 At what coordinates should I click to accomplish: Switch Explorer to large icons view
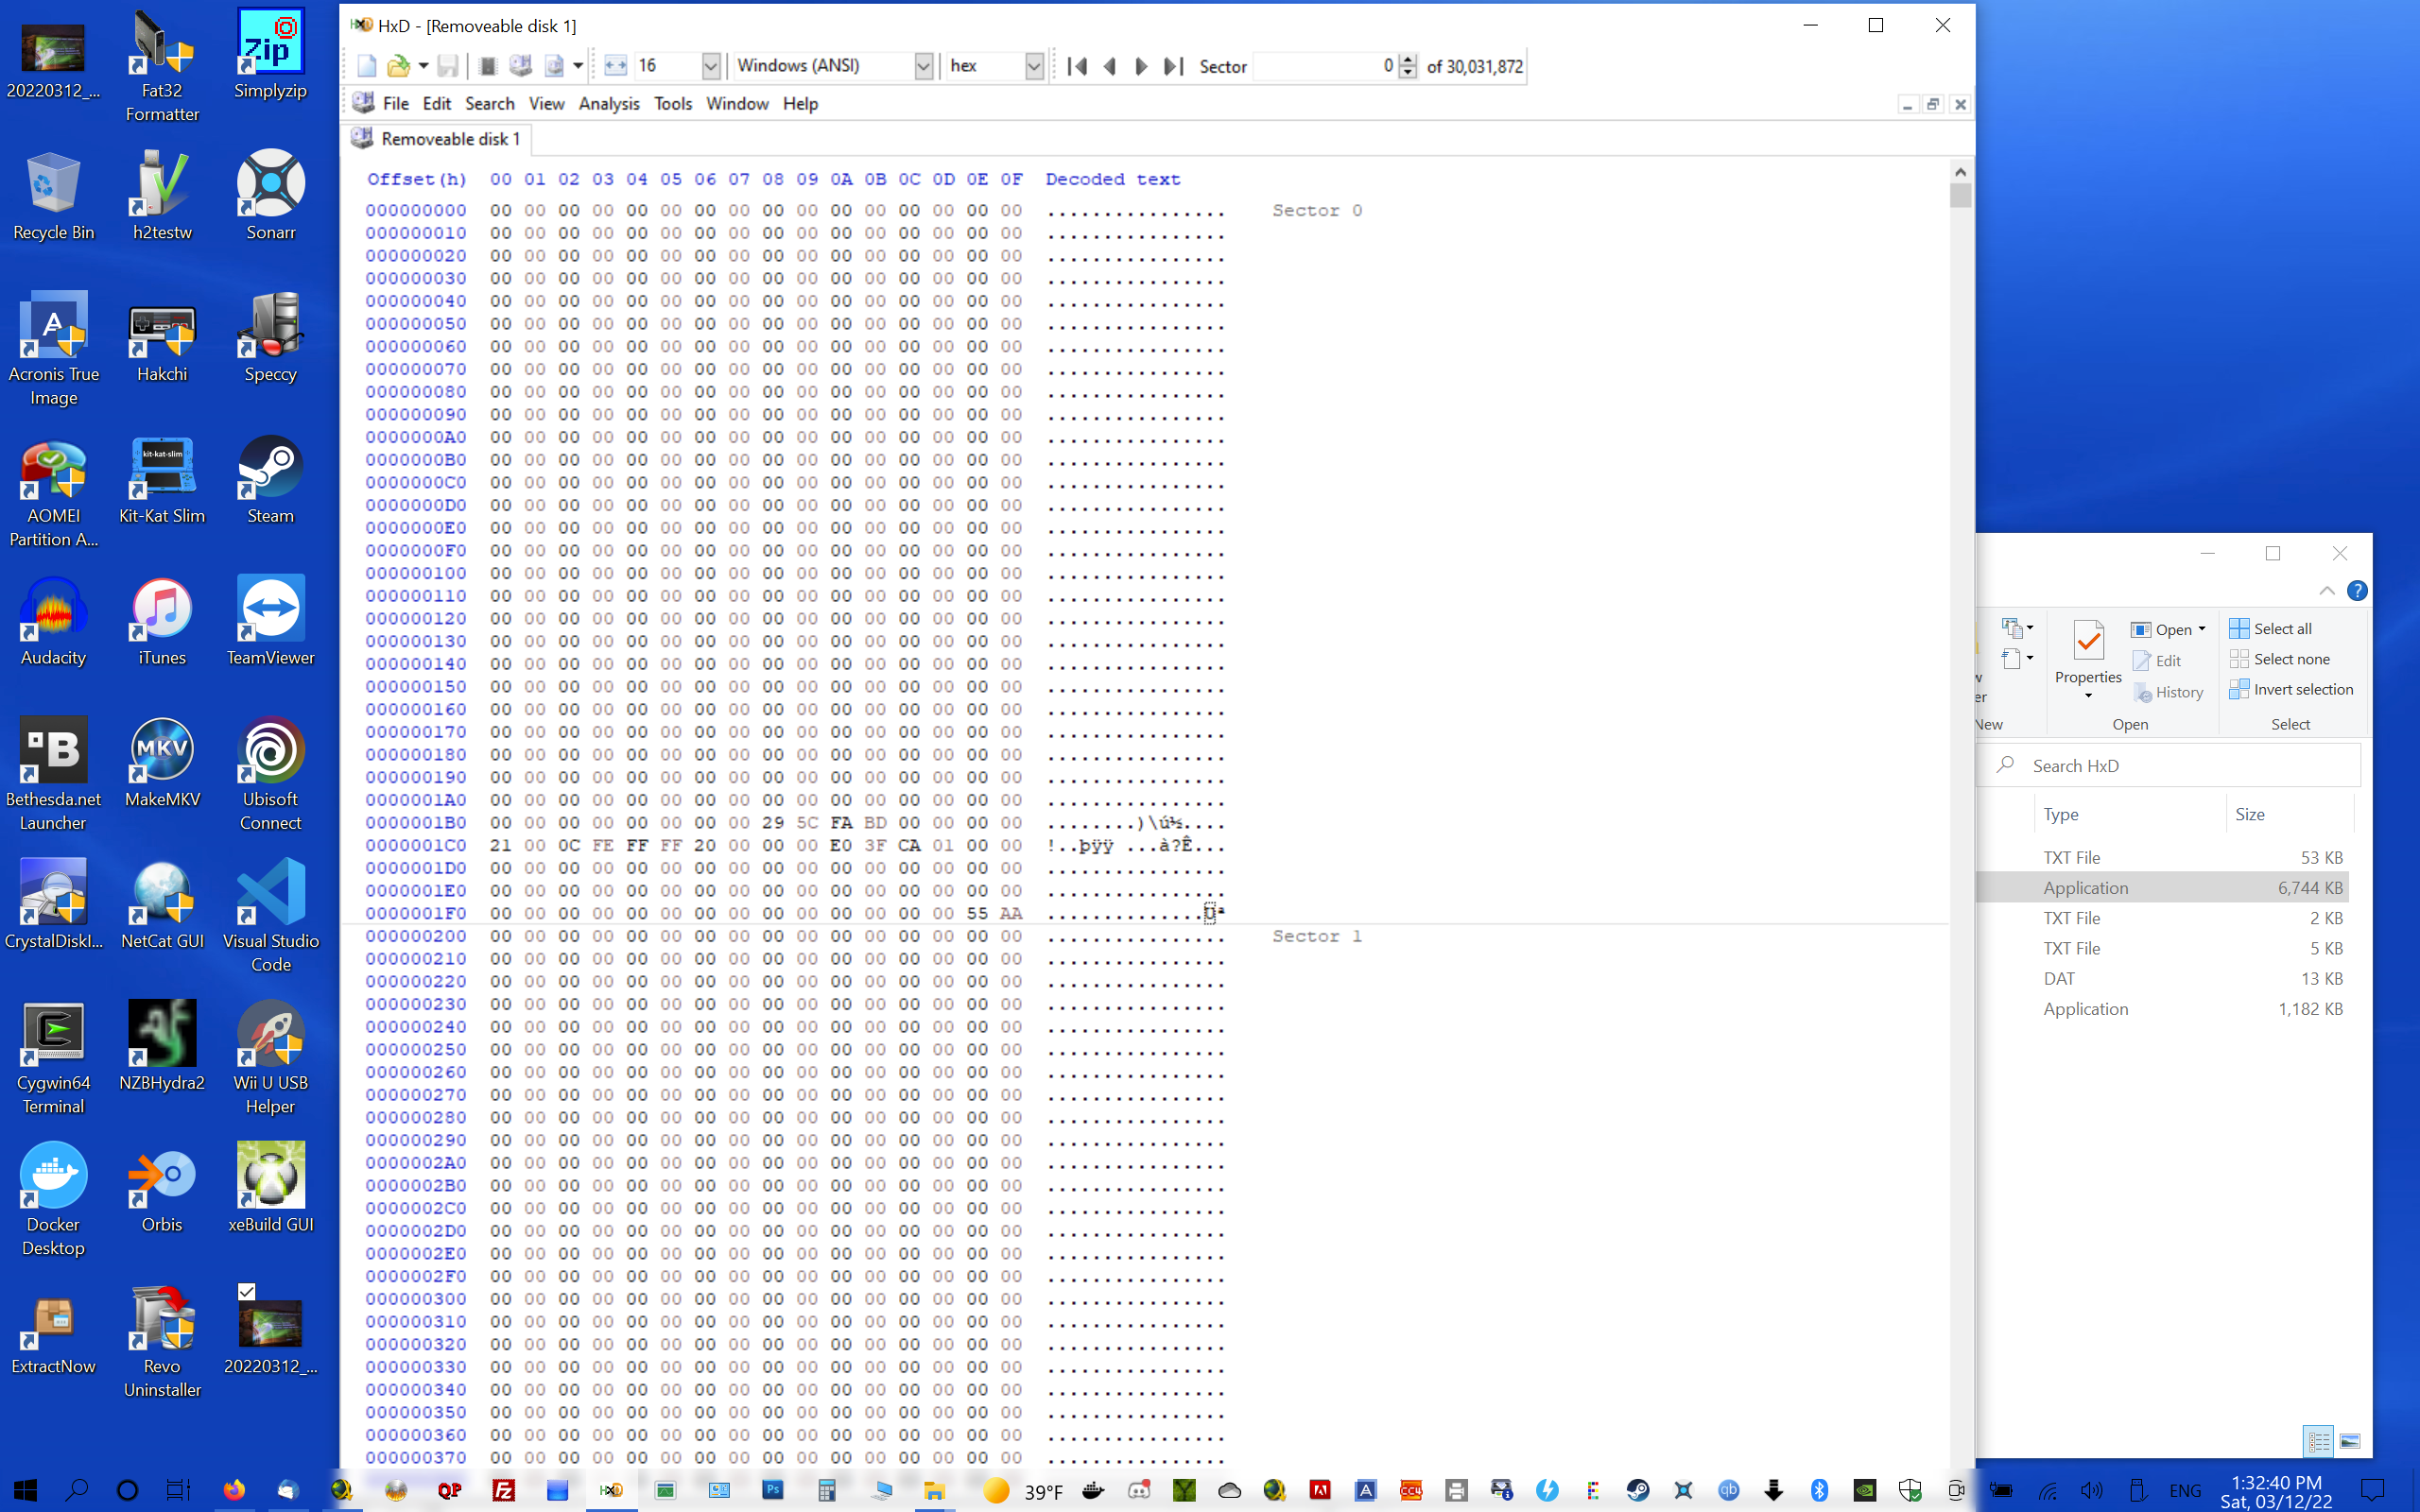point(2350,1441)
